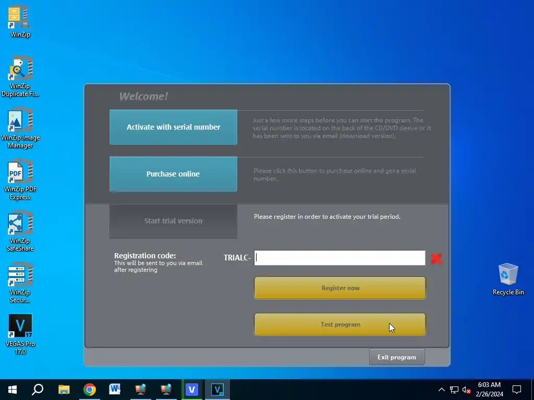Click the Test program button
The height and width of the screenshot is (400, 534).
tap(340, 324)
